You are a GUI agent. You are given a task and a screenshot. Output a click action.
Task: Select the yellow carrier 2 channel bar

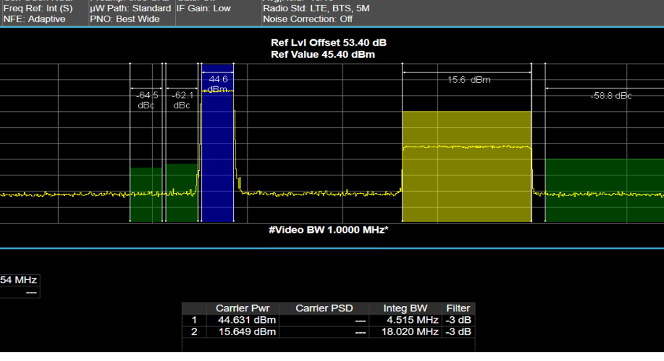(x=467, y=167)
